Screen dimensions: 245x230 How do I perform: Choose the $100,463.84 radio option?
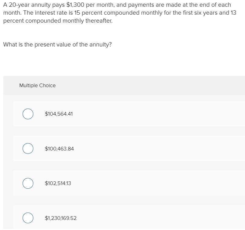coord(28,149)
